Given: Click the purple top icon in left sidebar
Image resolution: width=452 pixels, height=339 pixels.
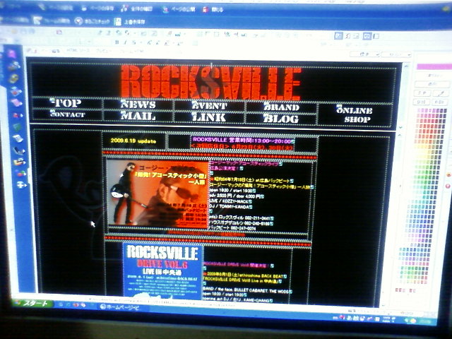Looking at the screenshot, I should tap(13, 54).
